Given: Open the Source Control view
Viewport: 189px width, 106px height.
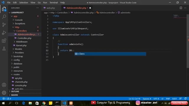Looking at the screenshot, I should point(4,25).
